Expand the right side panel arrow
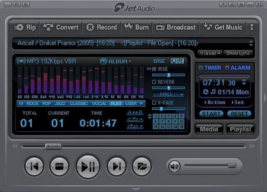 point(265,98)
